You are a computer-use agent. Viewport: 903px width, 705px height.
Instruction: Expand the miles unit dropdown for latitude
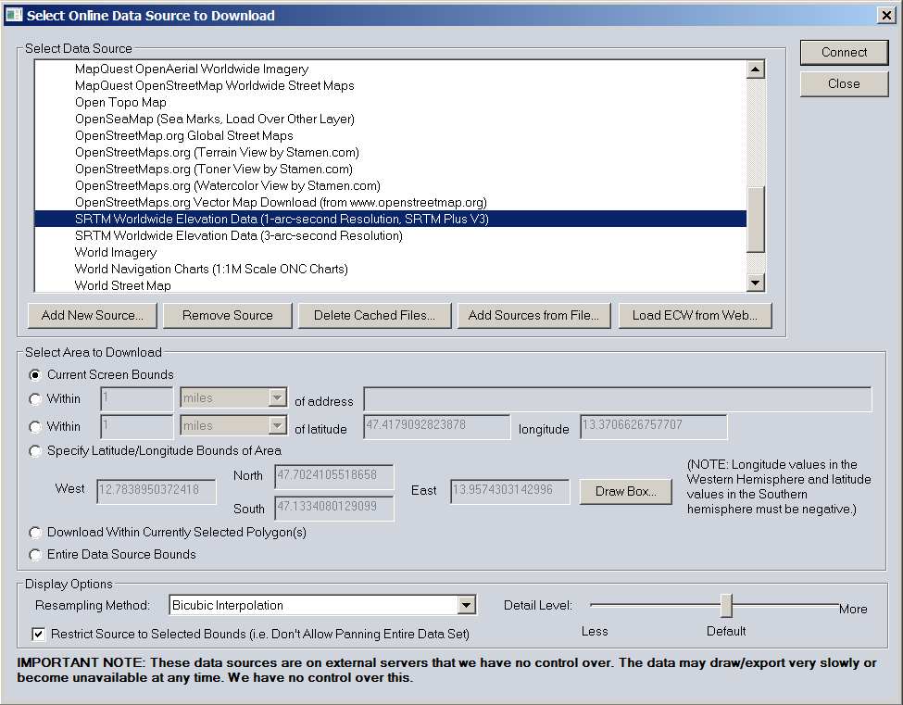(x=276, y=427)
